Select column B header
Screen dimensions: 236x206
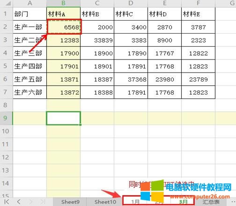63,3
